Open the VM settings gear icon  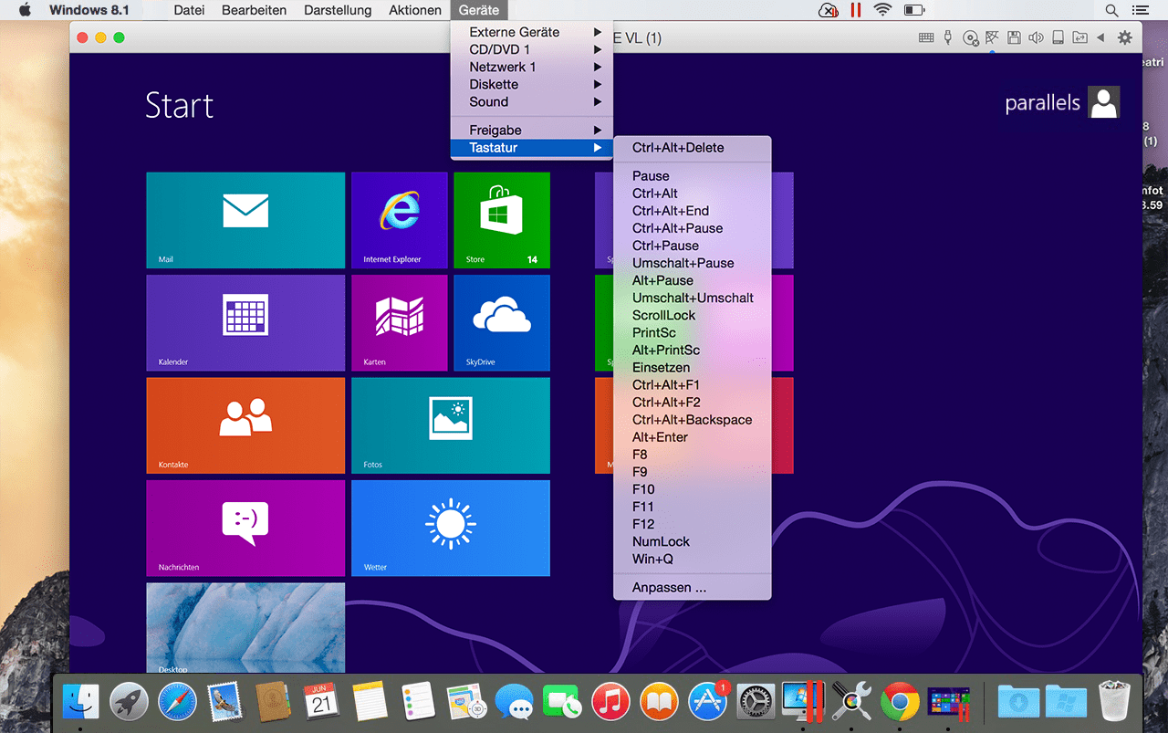1124,37
